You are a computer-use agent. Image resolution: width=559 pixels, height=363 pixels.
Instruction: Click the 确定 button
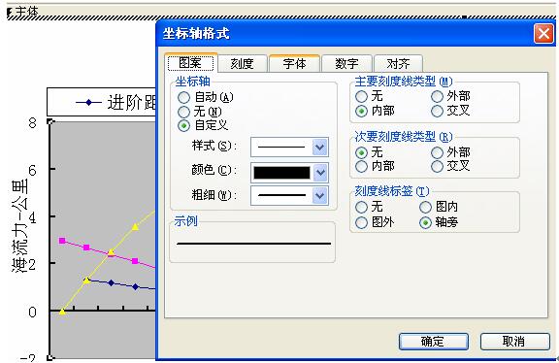pos(433,342)
